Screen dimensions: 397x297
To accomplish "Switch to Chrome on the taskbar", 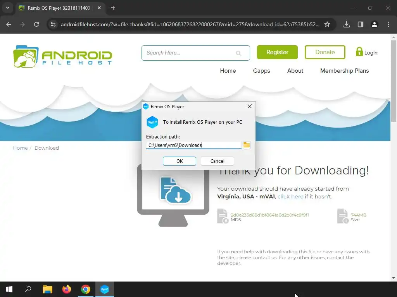I will pyautogui.click(x=86, y=289).
